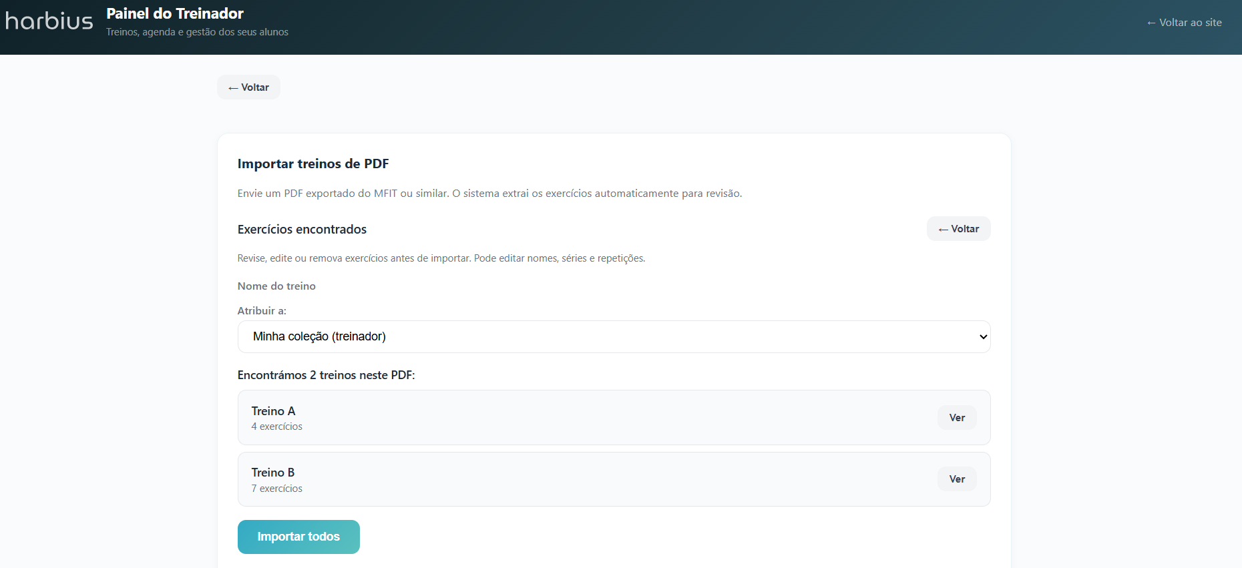View Treino B with the Ver button
The width and height of the screenshot is (1242, 568).
point(957,479)
